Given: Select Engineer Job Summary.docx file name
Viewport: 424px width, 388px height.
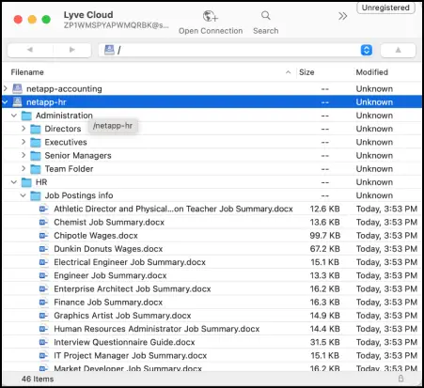Looking at the screenshot, I should click(x=110, y=275).
